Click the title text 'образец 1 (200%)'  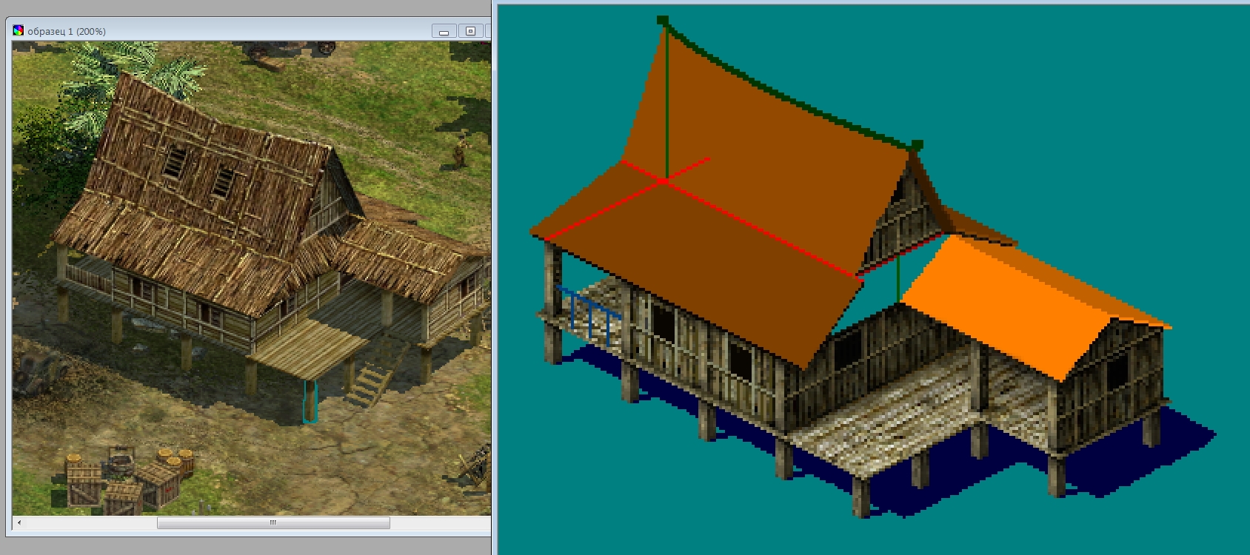pyautogui.click(x=67, y=31)
